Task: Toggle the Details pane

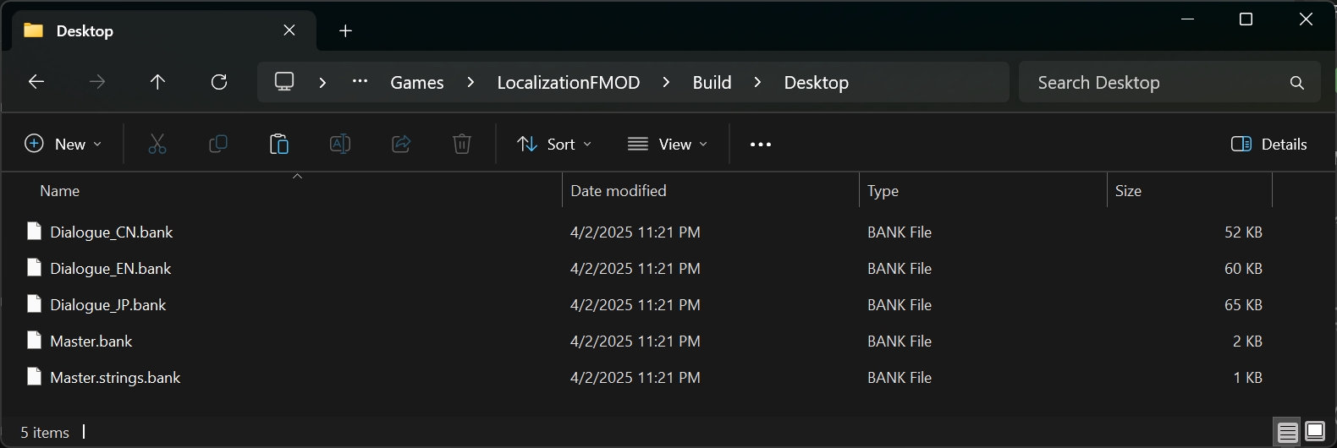Action: pyautogui.click(x=1269, y=145)
